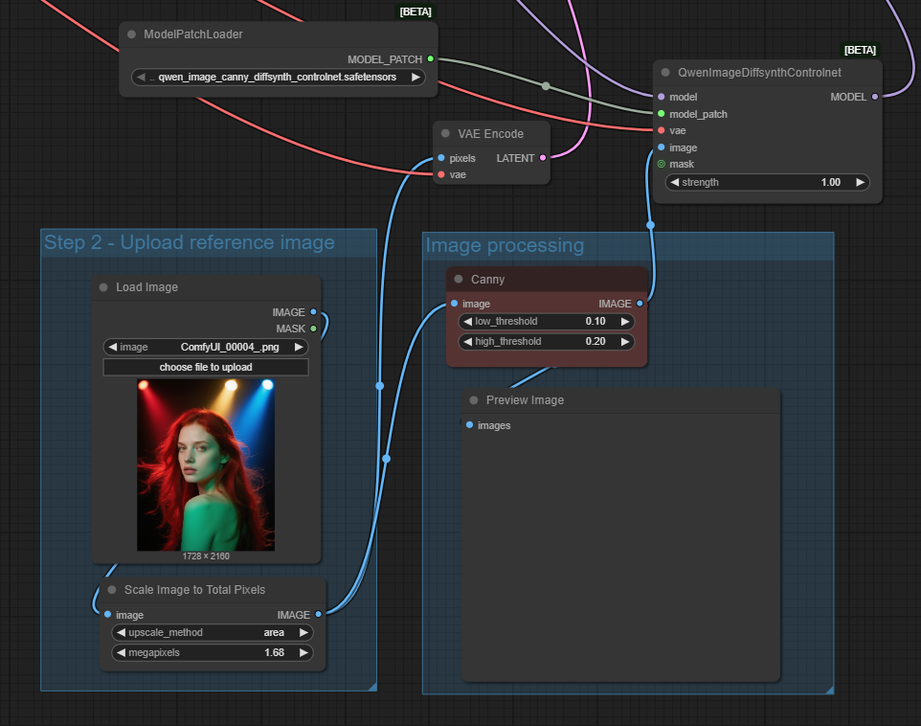Select previous model patch file with left arrow
The width and height of the screenshot is (921, 726).
pos(141,77)
